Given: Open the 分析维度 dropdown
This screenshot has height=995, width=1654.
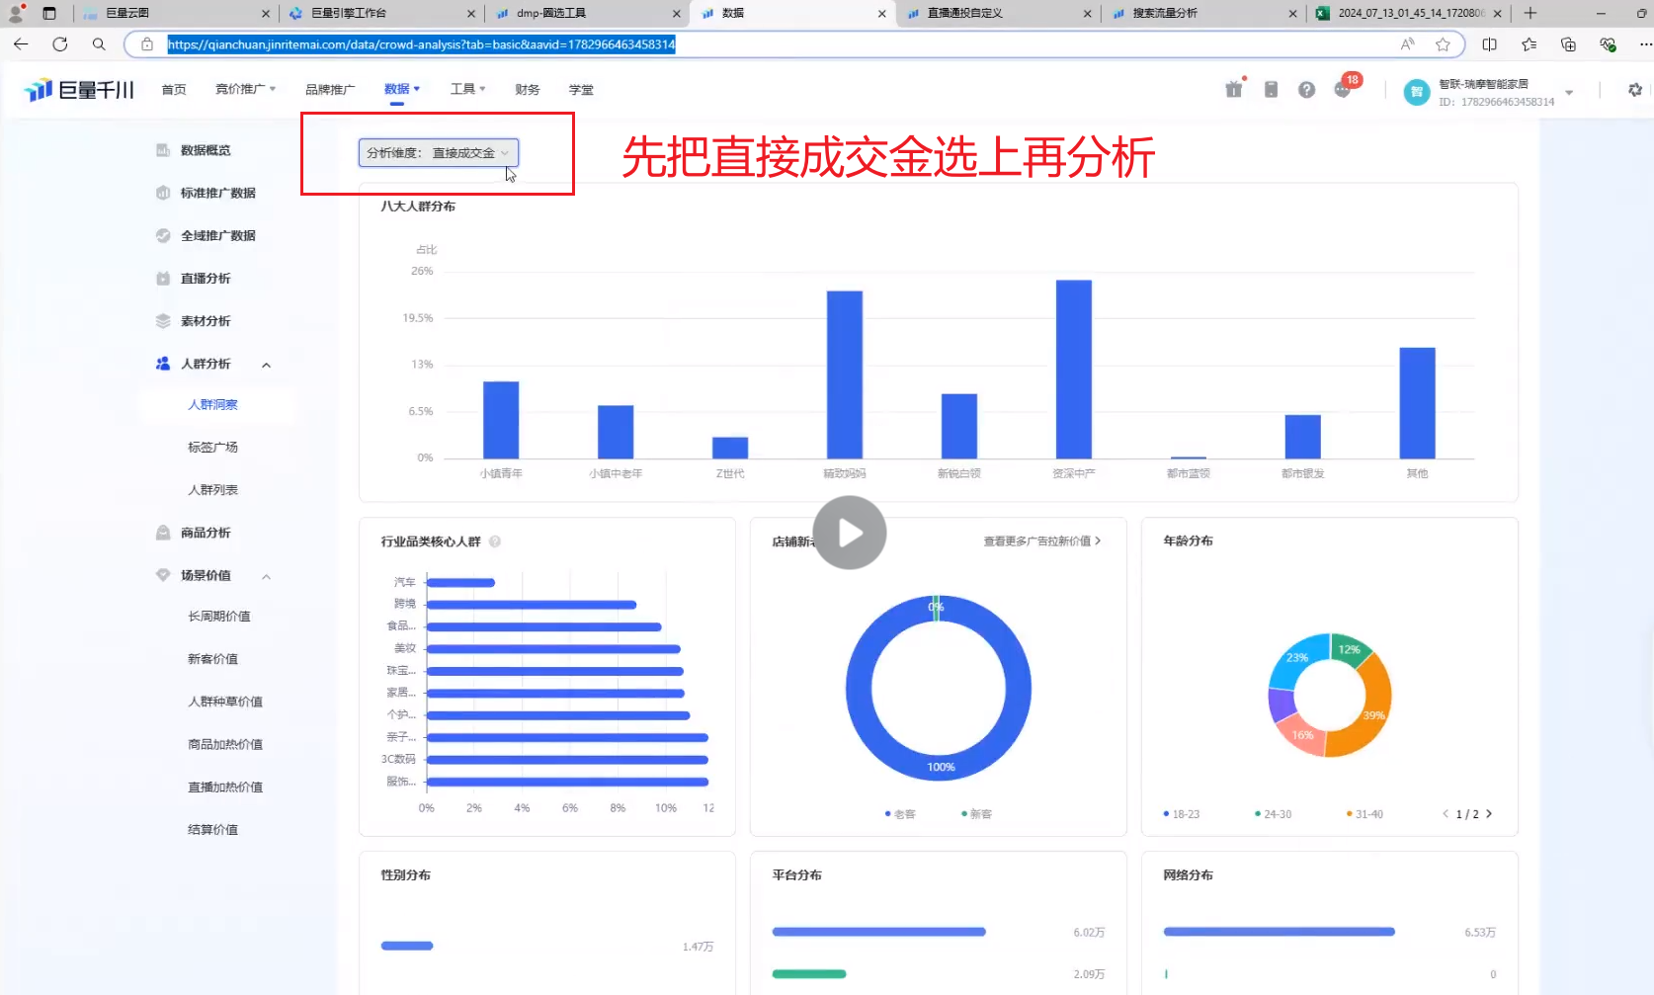Looking at the screenshot, I should click(x=438, y=153).
